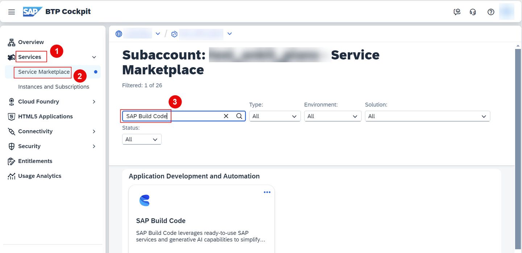Click the SAP logo
522x253 pixels.
tap(33, 12)
